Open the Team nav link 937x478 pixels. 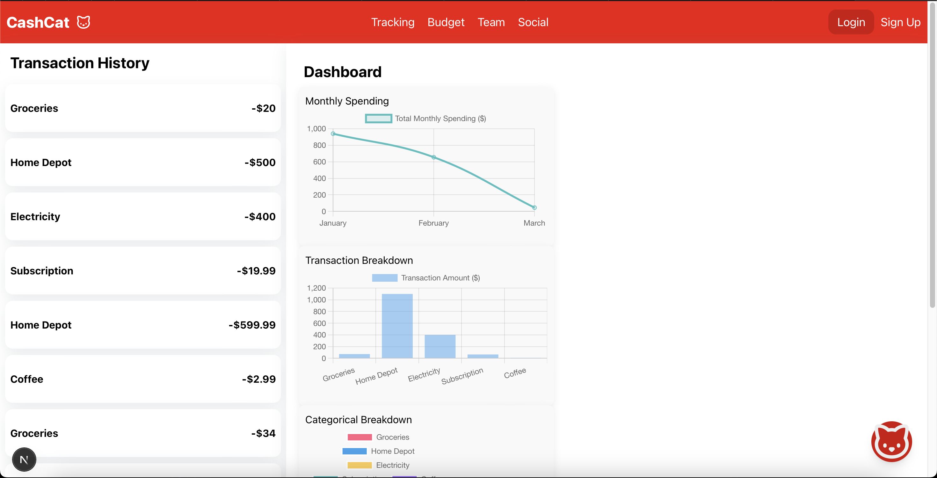point(491,22)
